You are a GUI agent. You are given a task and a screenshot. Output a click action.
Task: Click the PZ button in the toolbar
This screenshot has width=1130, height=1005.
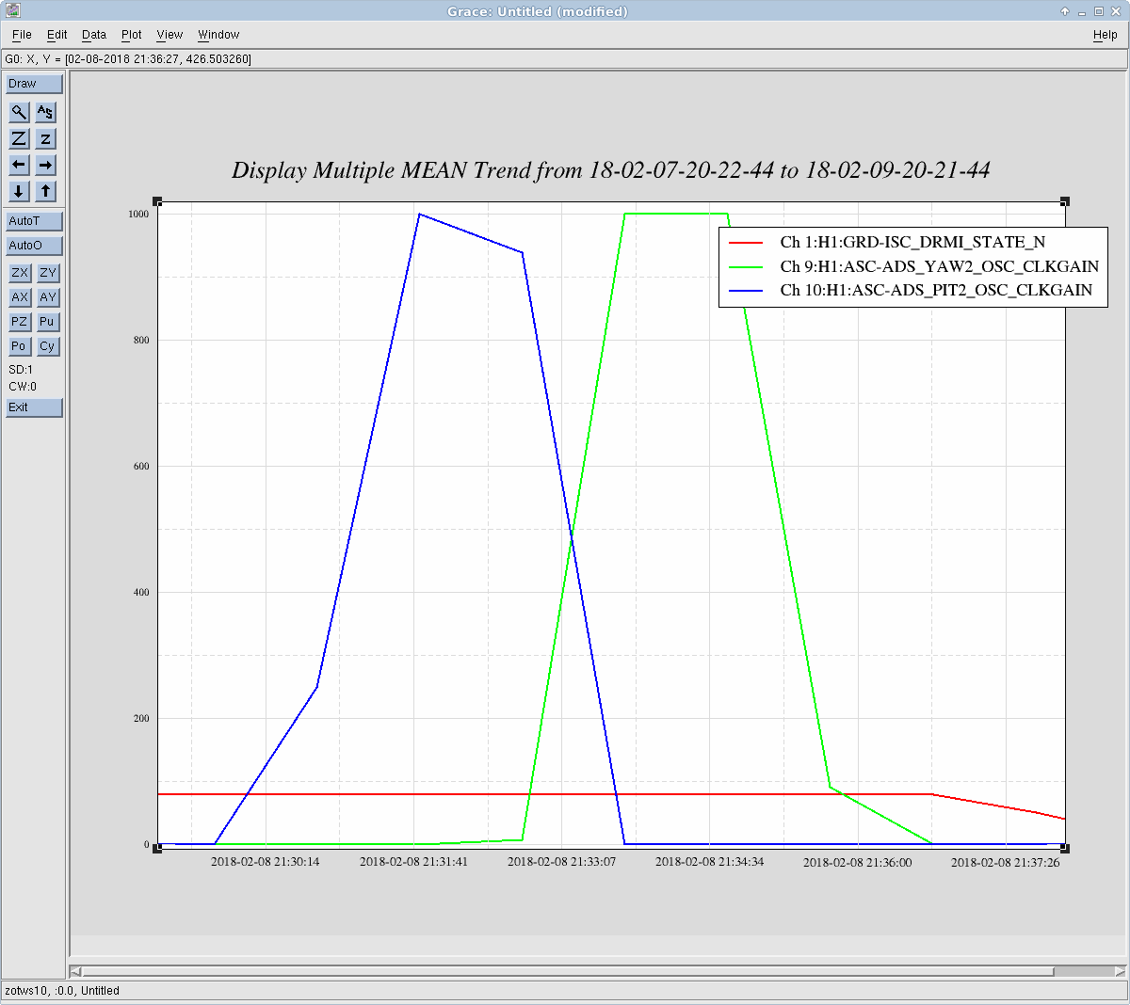coord(19,322)
